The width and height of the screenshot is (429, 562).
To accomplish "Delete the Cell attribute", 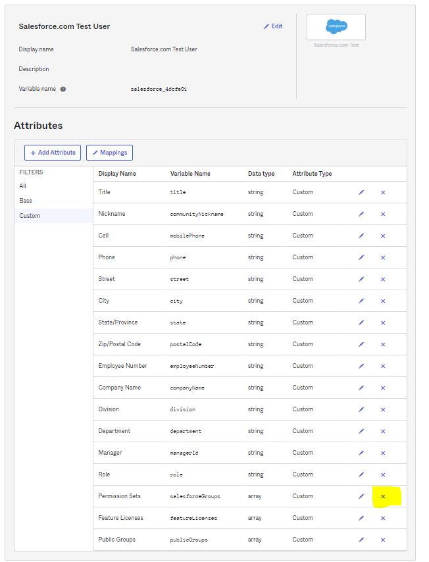I will point(383,236).
